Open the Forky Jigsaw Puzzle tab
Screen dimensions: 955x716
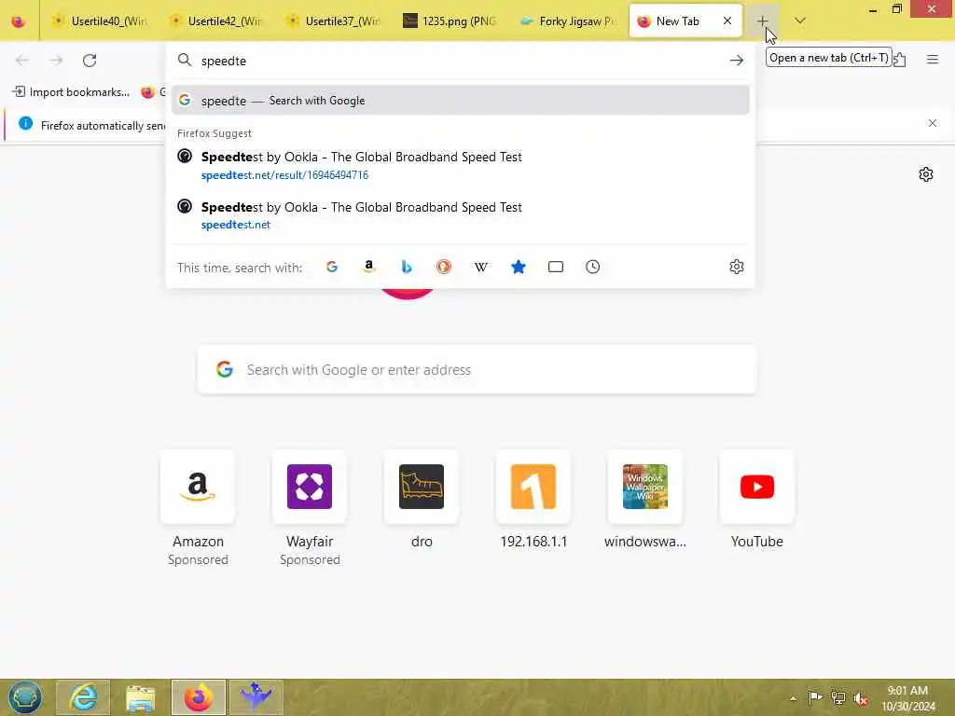pos(569,21)
